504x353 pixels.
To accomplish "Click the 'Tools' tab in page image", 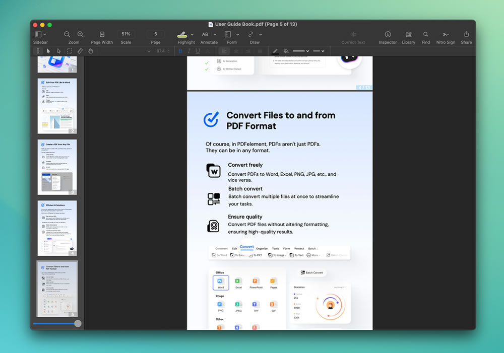I will [276, 249].
